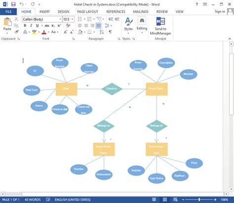Sort text alphabetically with the A-Z icon
Image resolution: width=234 pixels, height=203 pixels.
[x=102, y=32]
